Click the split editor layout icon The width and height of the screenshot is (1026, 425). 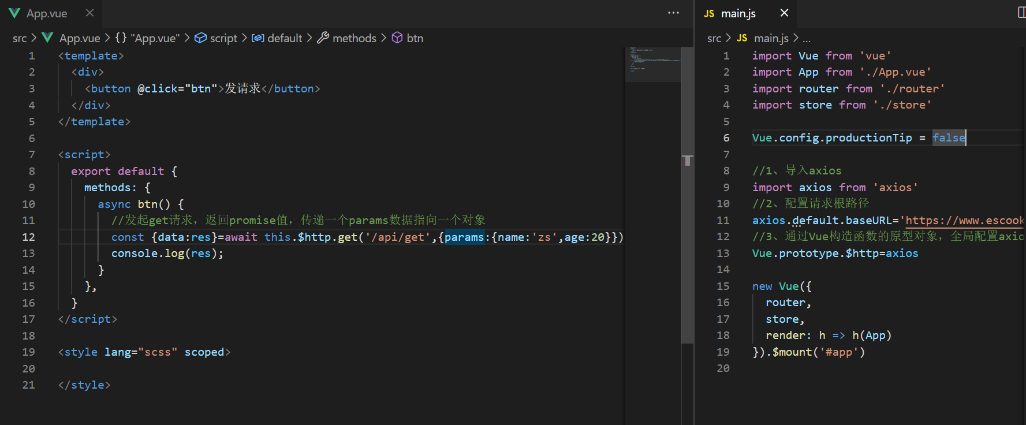coord(1022,13)
